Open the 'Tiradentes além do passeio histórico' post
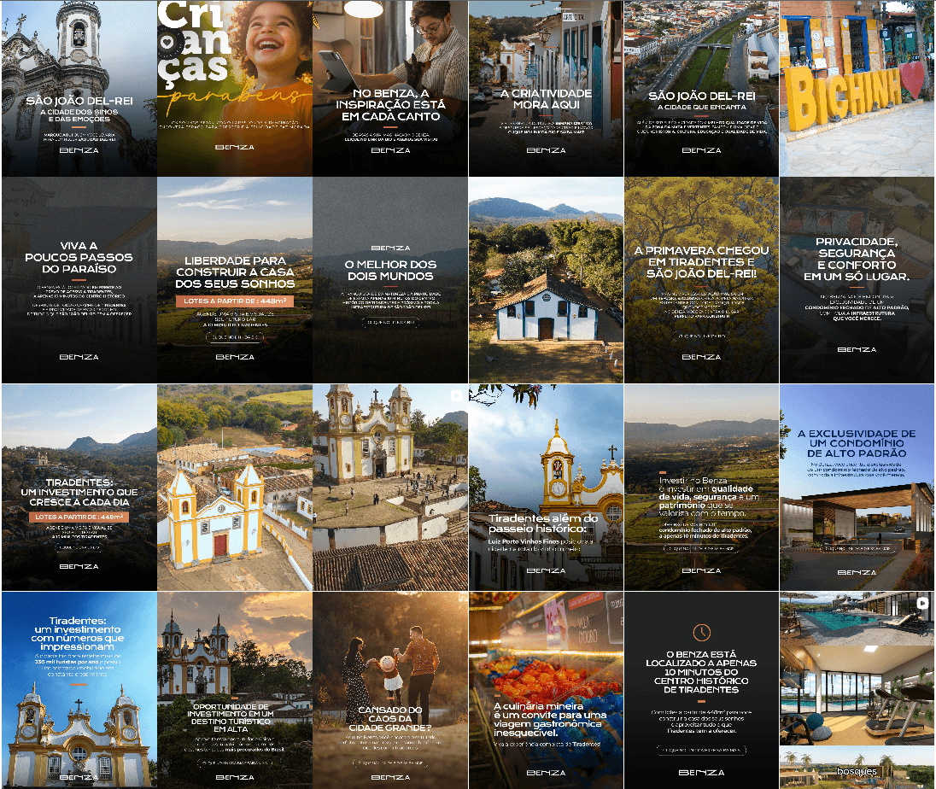The height and width of the screenshot is (789, 936). 547,488
